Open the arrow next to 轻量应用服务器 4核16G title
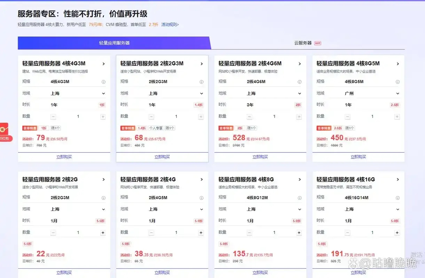 pyautogui.click(x=398, y=180)
